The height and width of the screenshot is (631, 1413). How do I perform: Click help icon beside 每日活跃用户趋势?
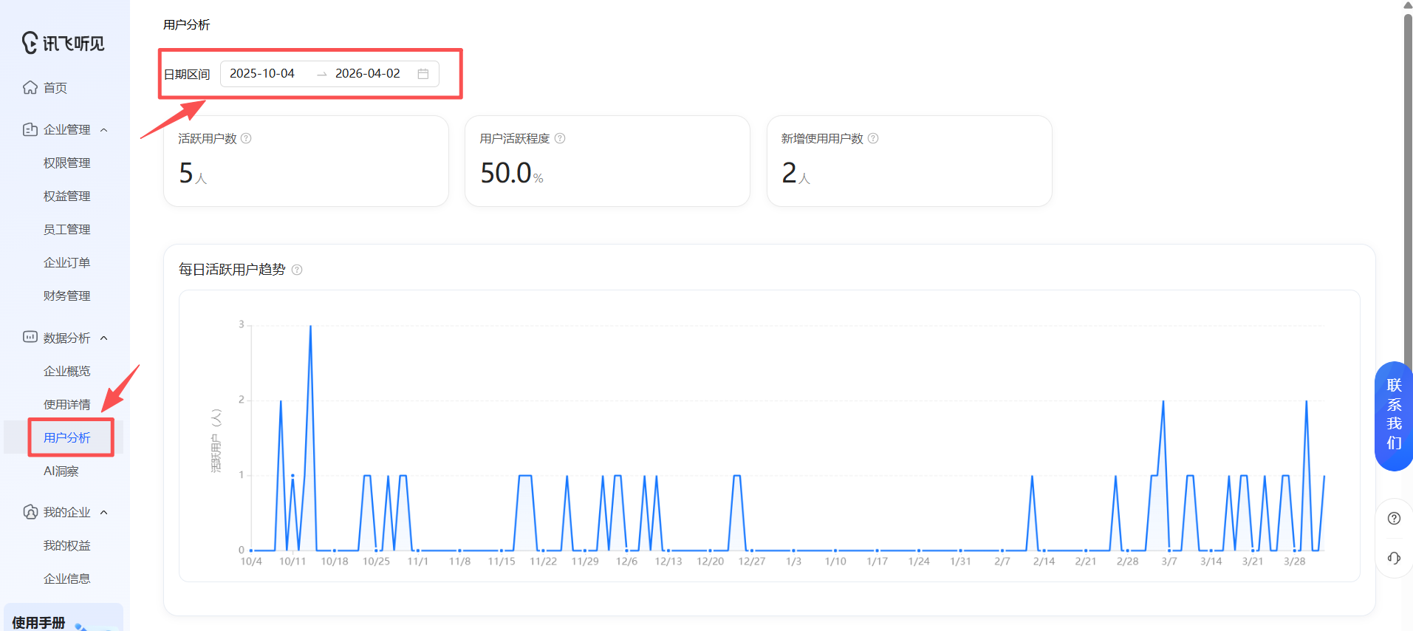[297, 270]
